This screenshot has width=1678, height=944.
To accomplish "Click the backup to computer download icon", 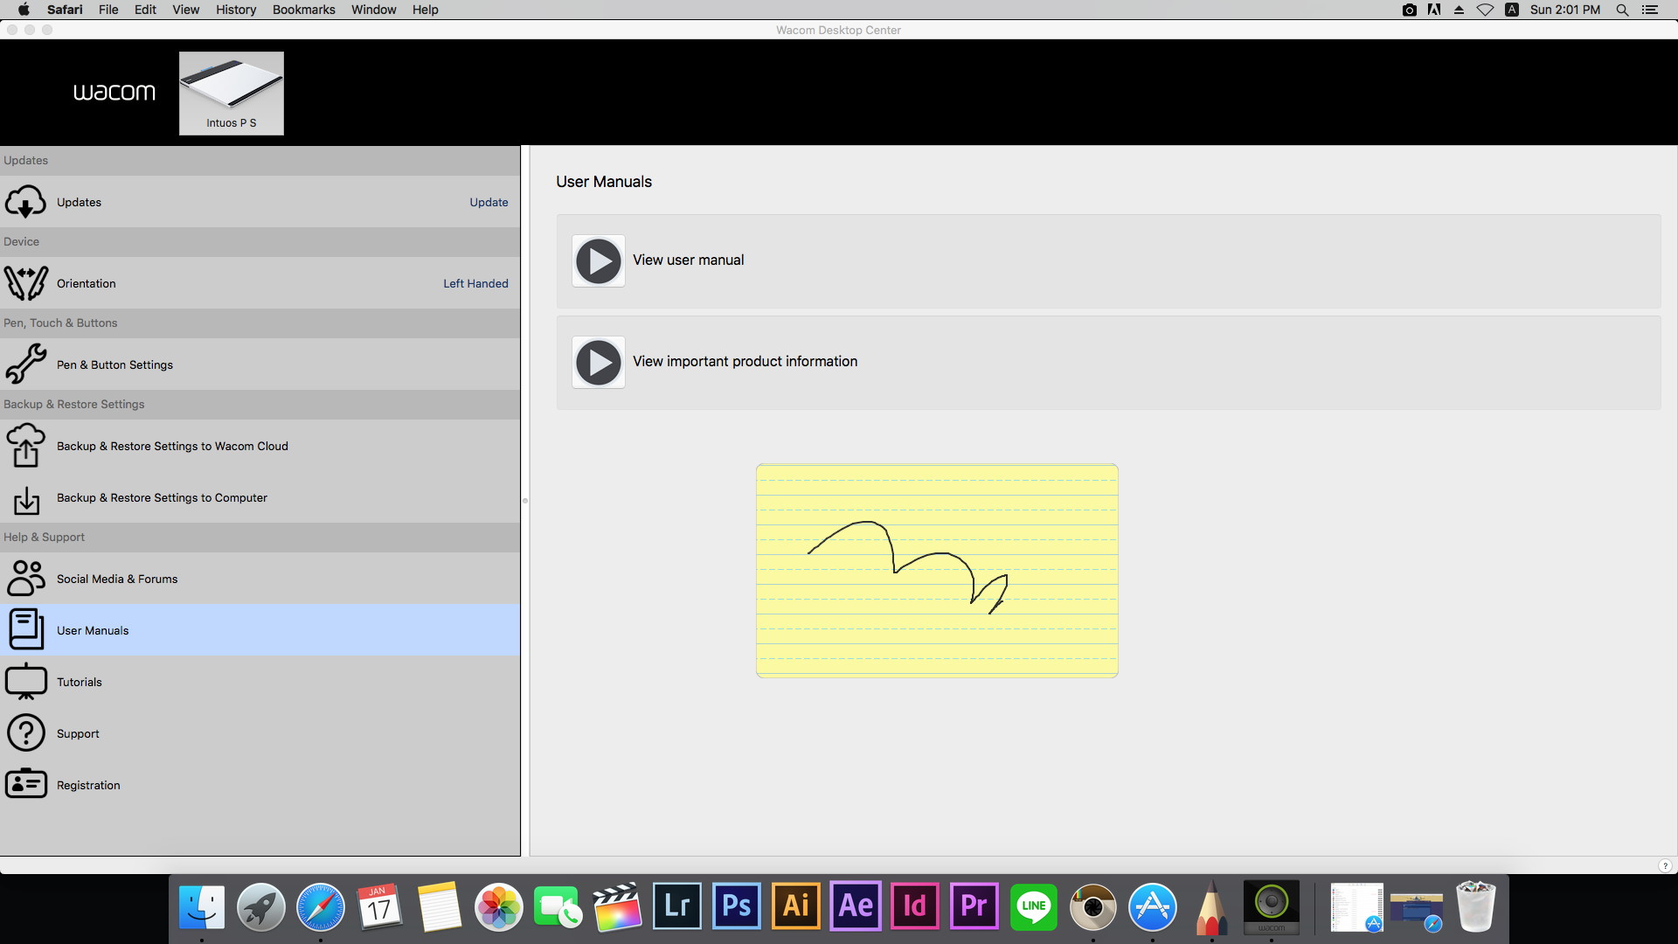I will 26,499.
